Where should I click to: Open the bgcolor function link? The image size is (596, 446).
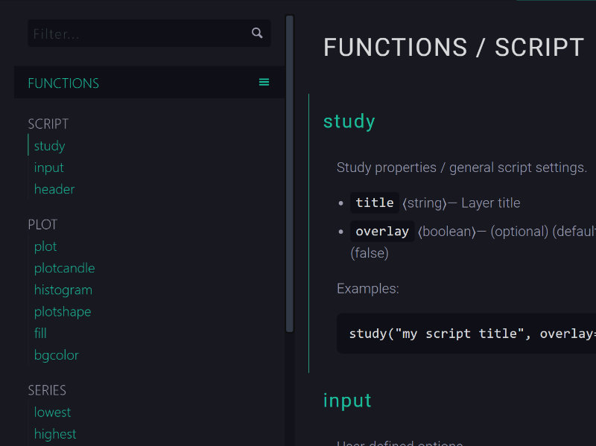tap(57, 355)
